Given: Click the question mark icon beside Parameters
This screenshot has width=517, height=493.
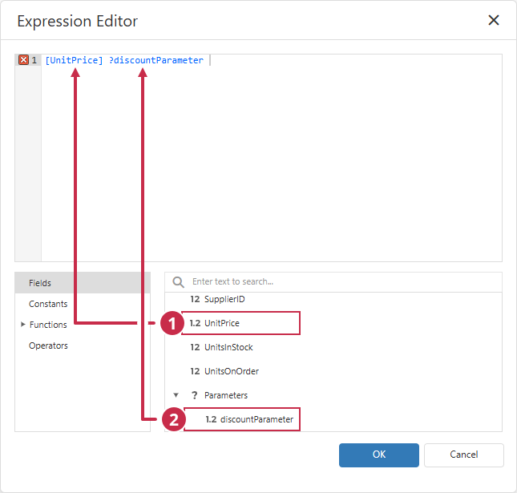Looking at the screenshot, I should point(195,395).
